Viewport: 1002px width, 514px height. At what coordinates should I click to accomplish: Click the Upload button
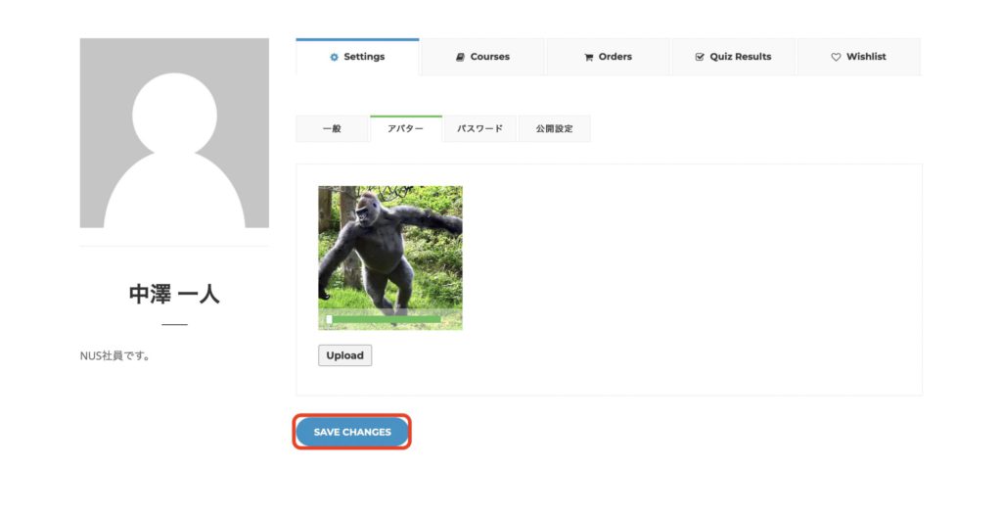(x=345, y=355)
